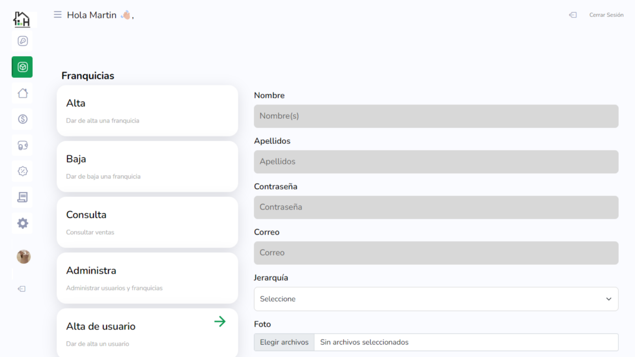
Task: Open the Jerarquía Seleccione dropdown
Action: click(436, 299)
